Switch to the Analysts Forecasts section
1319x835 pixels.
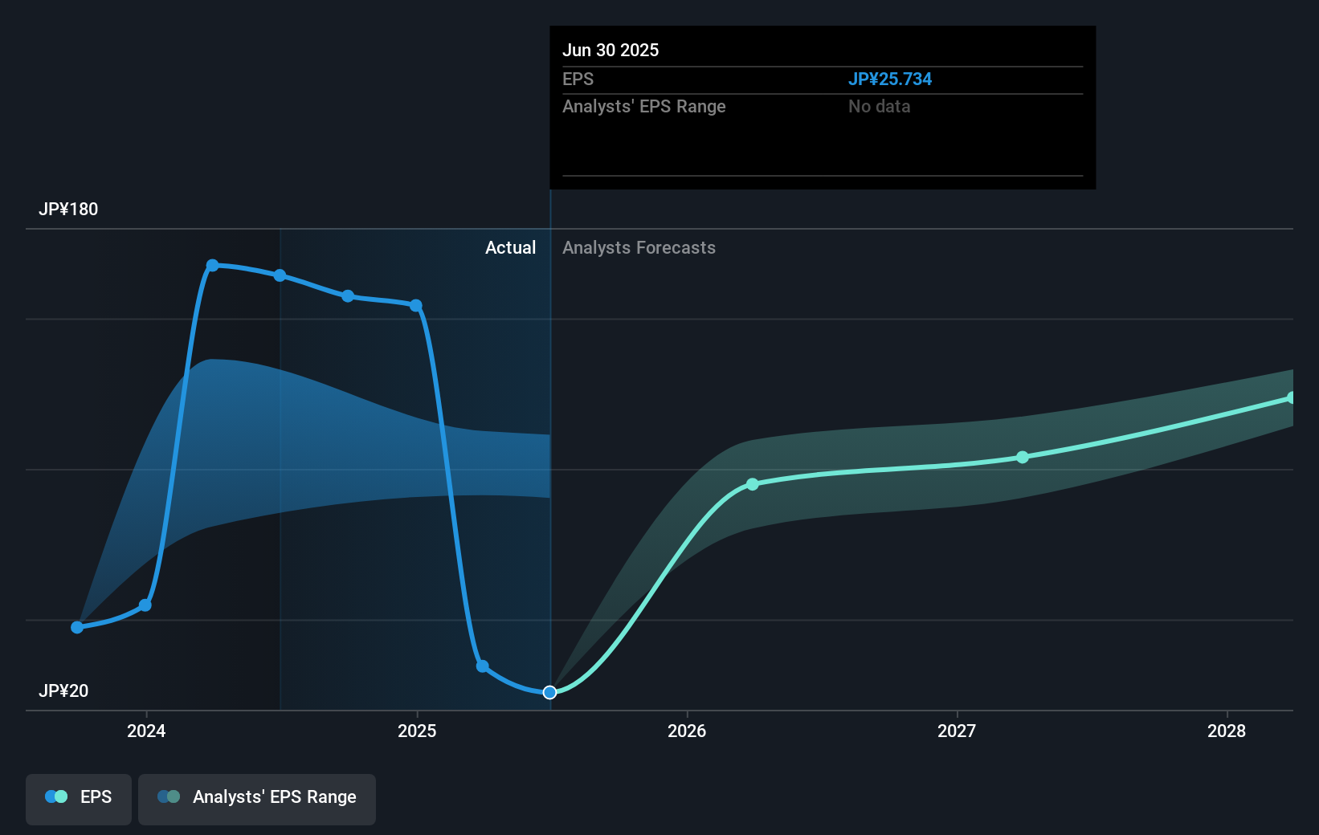639,247
